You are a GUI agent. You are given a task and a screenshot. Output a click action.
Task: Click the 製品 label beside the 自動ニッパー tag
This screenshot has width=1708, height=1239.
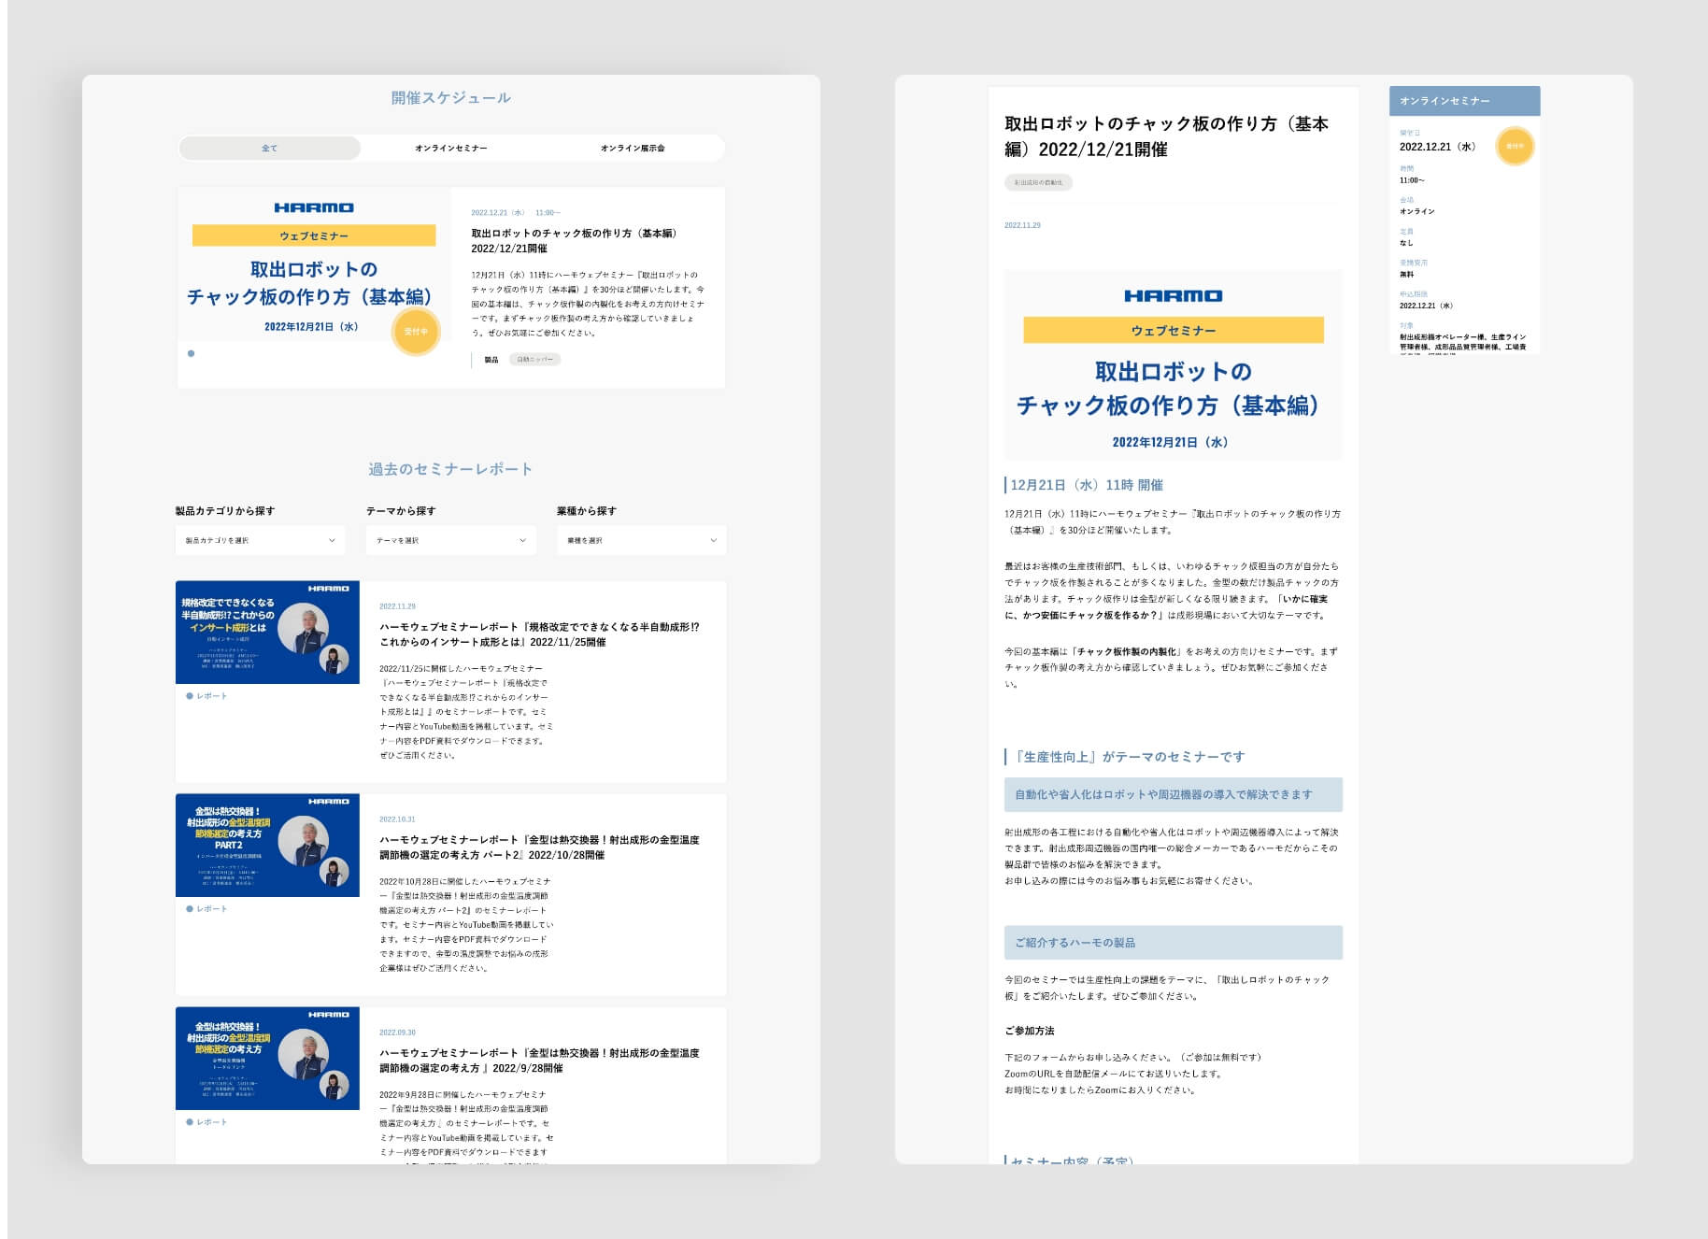click(x=491, y=359)
